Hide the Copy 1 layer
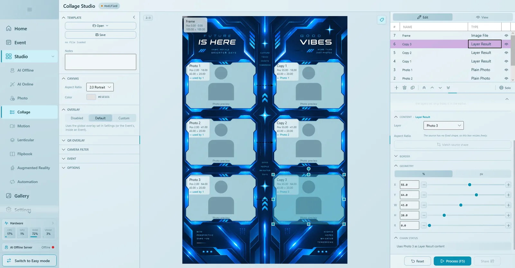515x268 pixels. click(x=506, y=61)
